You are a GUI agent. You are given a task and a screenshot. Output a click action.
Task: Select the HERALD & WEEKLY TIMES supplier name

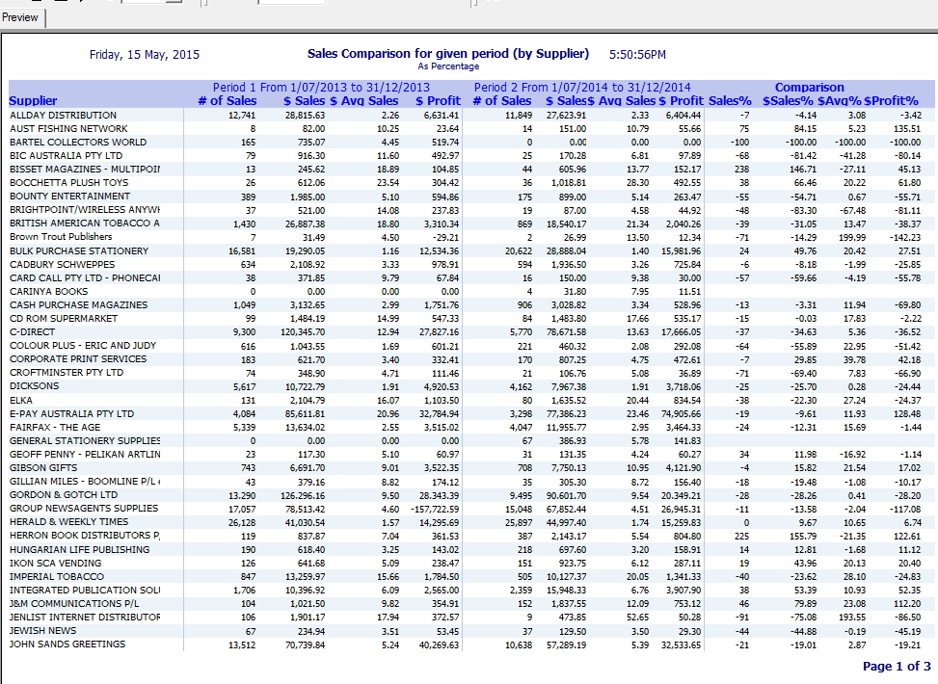click(68, 522)
